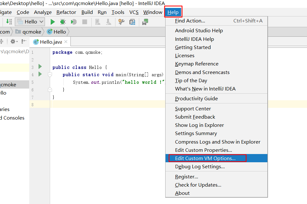This screenshot has width=307, height=204.
Task: Click the Hello breadcrumb label
Action: pyautogui.click(x=60, y=32)
